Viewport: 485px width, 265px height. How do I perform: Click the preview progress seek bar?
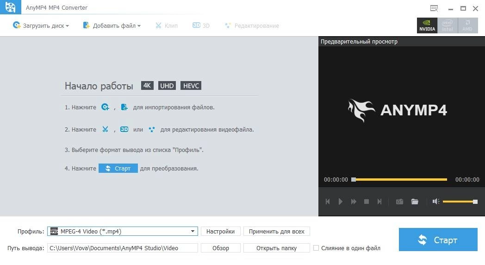(x=399, y=180)
